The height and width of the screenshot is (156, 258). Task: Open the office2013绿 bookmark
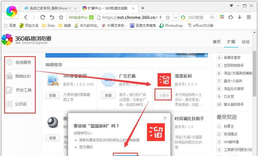pos(201,25)
